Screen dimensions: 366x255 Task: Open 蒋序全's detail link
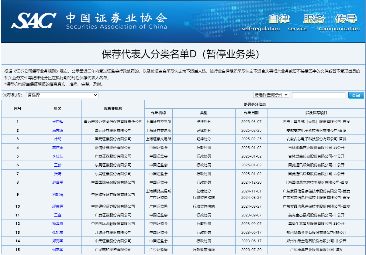(x=58, y=148)
